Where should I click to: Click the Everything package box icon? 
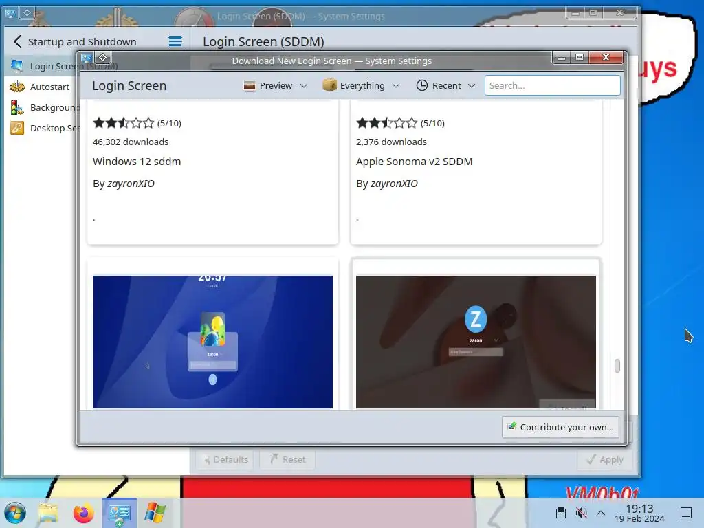tap(329, 85)
